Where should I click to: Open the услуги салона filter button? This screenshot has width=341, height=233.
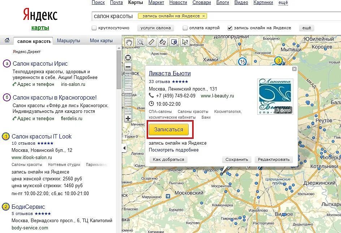tap(155, 28)
